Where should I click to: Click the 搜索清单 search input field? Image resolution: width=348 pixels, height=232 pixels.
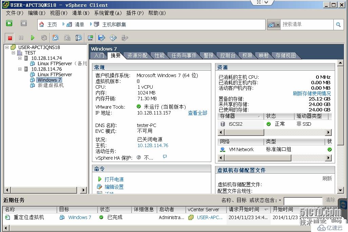307,24
